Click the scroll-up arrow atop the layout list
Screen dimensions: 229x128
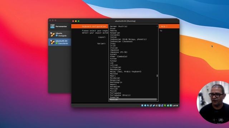[x=157, y=26]
